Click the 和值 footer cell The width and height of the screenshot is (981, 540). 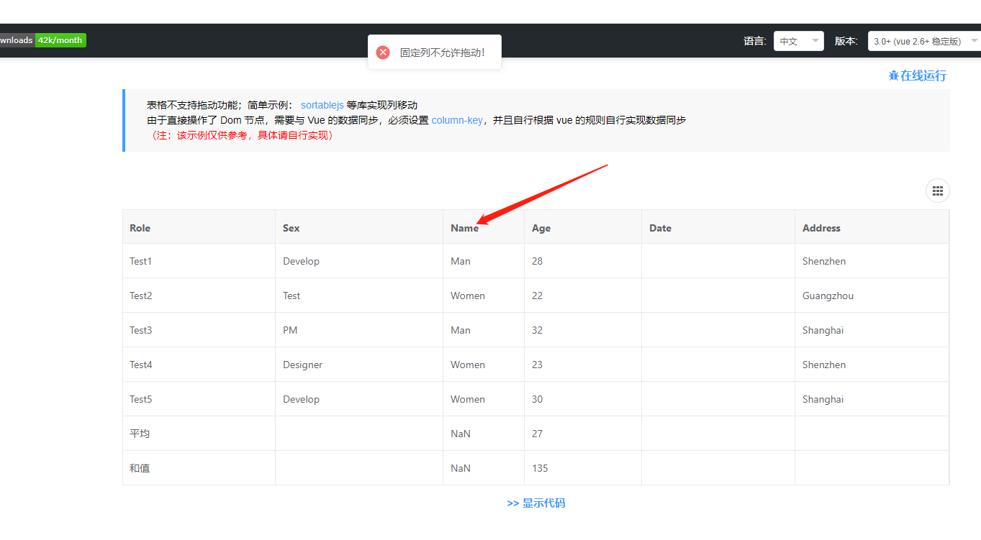coord(199,468)
